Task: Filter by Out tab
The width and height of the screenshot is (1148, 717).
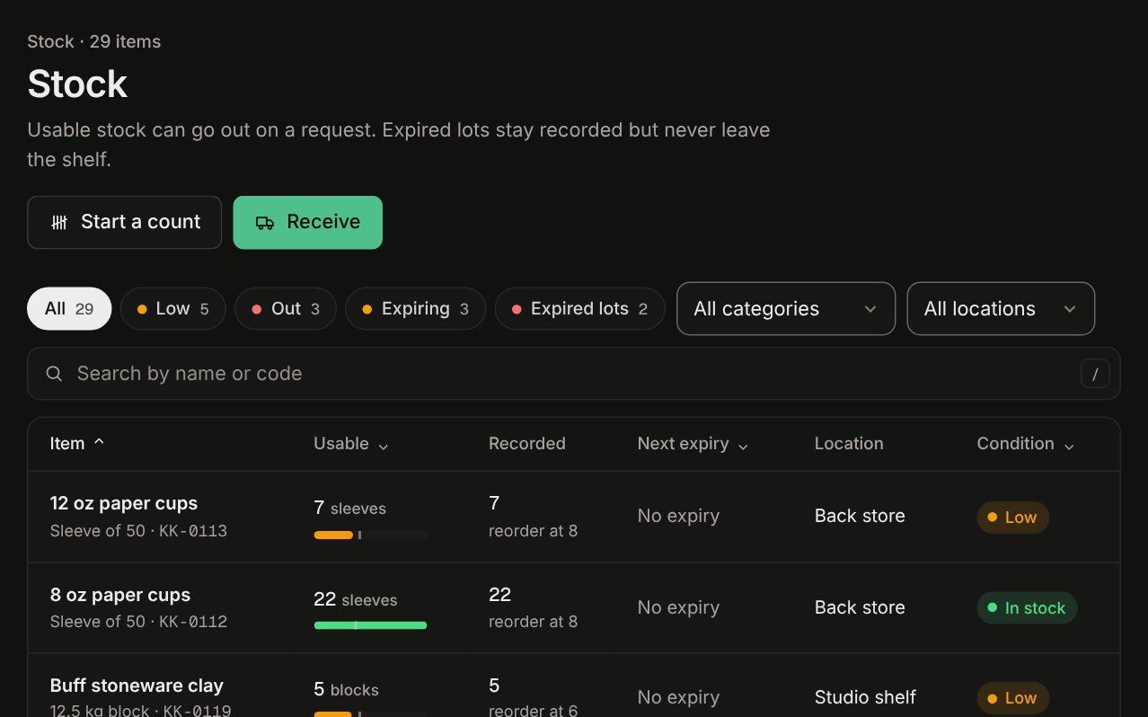Action: pyautogui.click(x=286, y=309)
